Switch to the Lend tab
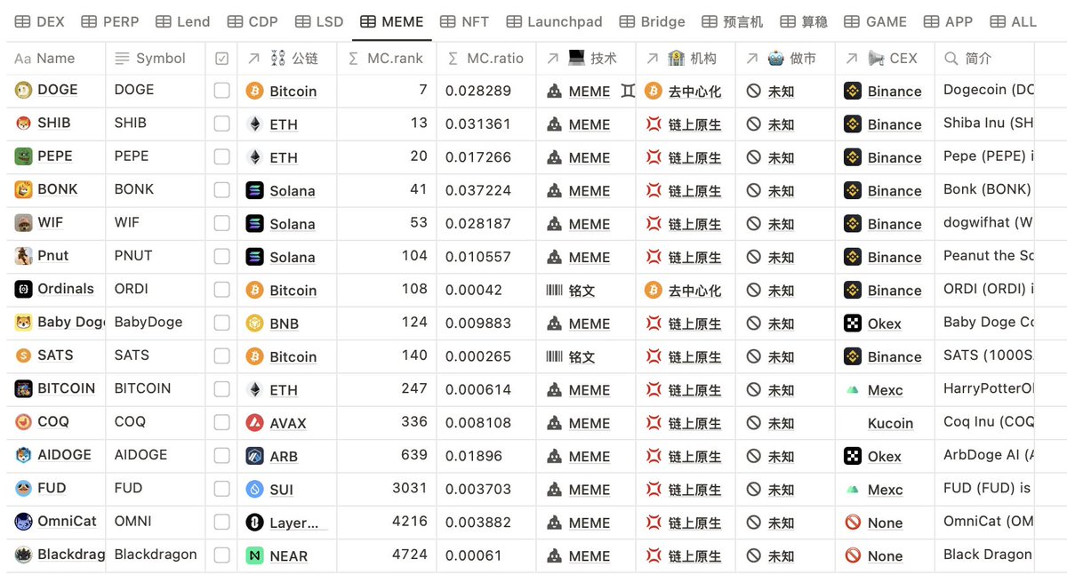 (x=183, y=21)
